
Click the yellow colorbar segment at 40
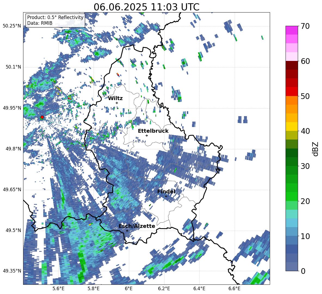[x=292, y=126]
